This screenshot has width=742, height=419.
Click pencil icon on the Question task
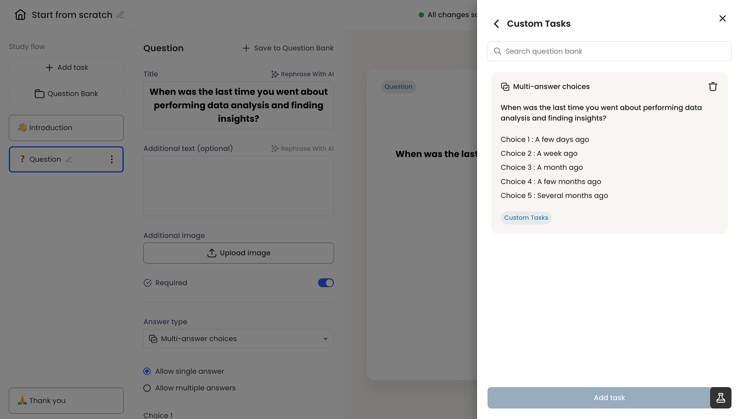(69, 159)
